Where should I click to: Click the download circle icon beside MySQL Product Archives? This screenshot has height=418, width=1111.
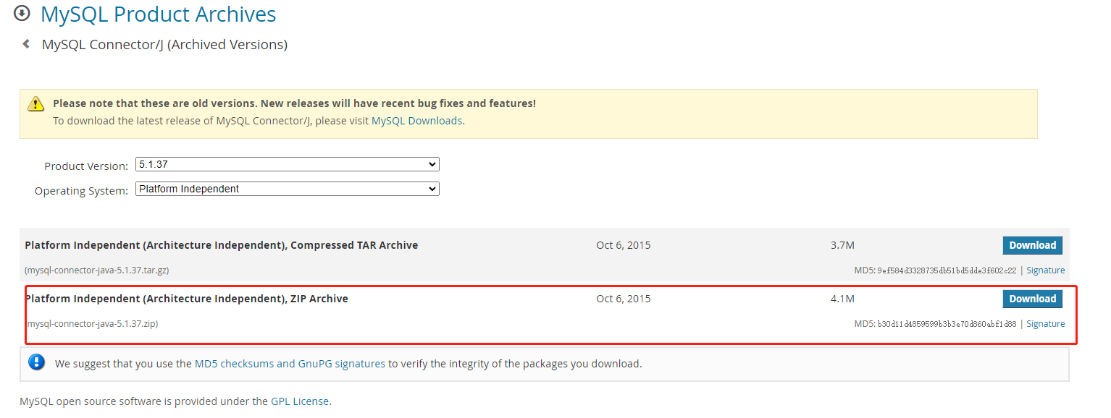tap(22, 13)
